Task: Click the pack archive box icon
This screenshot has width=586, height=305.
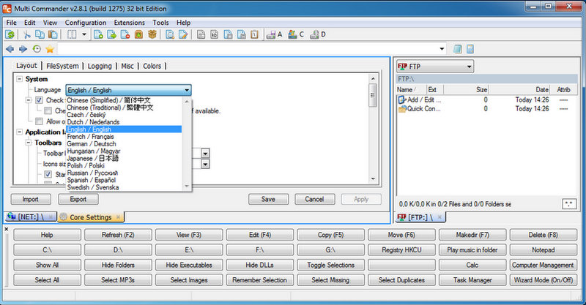Action: tap(138, 34)
